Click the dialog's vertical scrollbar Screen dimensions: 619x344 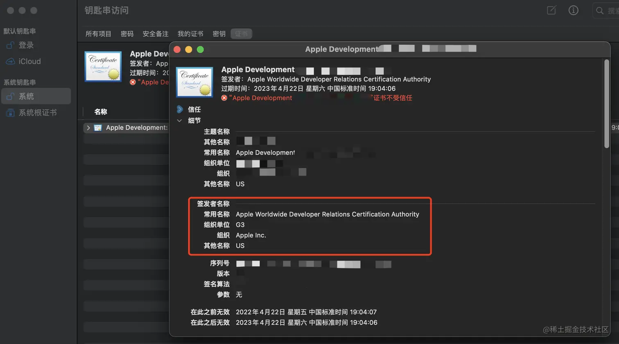(x=607, y=104)
